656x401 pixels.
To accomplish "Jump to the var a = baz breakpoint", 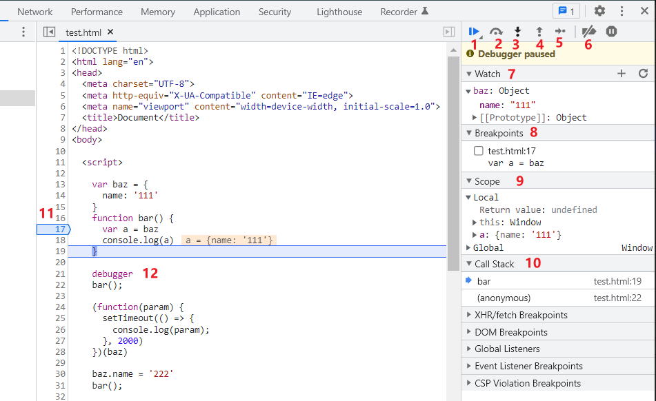I will [515, 163].
